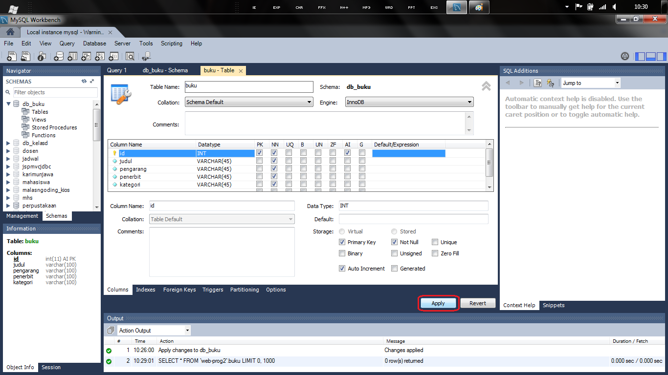Screen dimensions: 668x375
Task: Open the Paint app in taskbar
Action: tap(479, 7)
